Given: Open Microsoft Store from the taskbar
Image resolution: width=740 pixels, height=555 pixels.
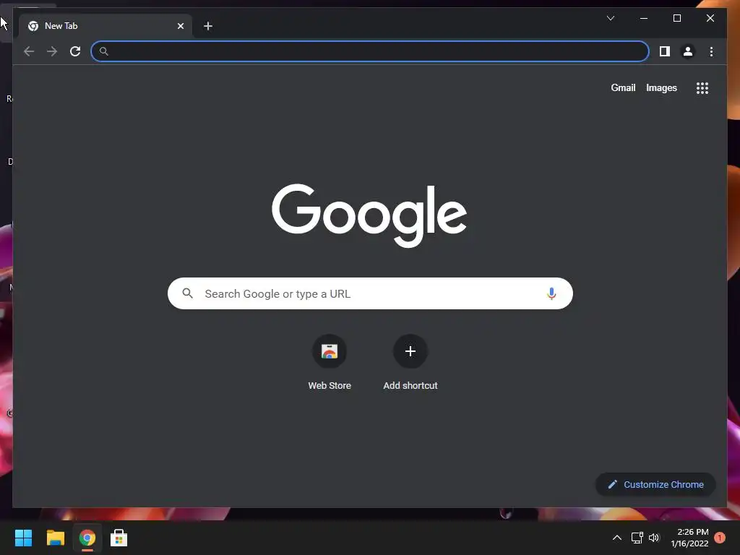Looking at the screenshot, I should 119,538.
